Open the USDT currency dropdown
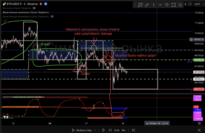Image resolution: width=205 pixels, height=133 pixels. coord(197,4)
